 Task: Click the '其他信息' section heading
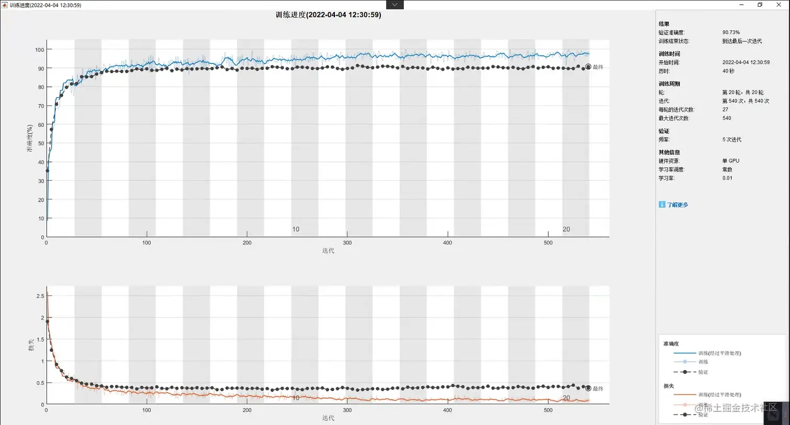tap(669, 152)
